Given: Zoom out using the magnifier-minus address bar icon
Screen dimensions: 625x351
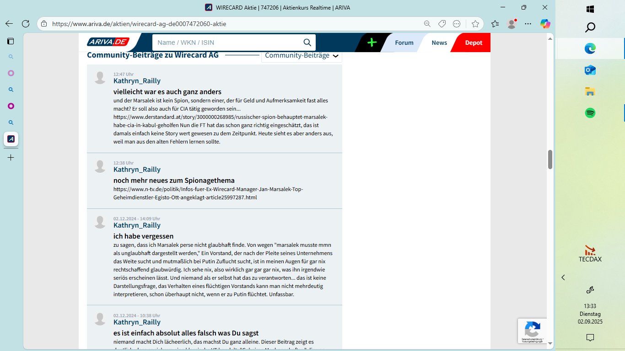Looking at the screenshot, I should [x=427, y=23].
